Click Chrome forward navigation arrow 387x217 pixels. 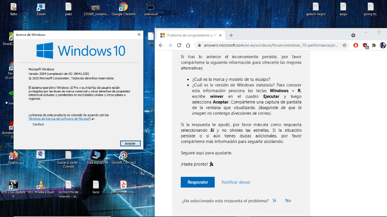click(170, 45)
